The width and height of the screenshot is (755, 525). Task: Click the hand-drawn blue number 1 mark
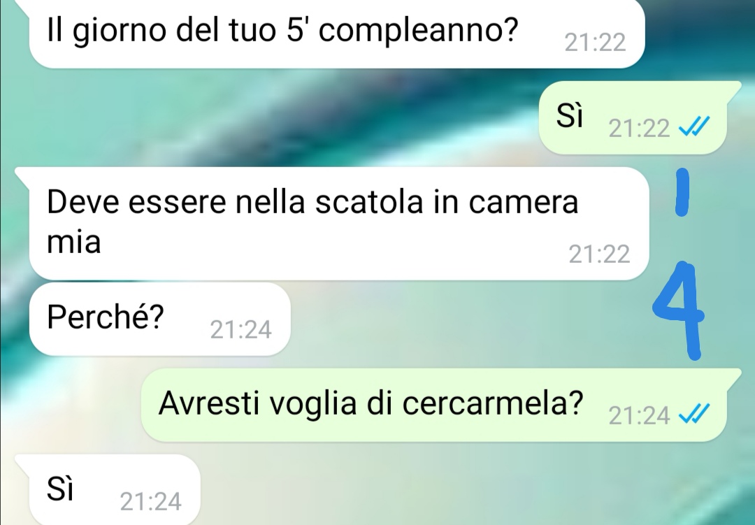[682, 192]
